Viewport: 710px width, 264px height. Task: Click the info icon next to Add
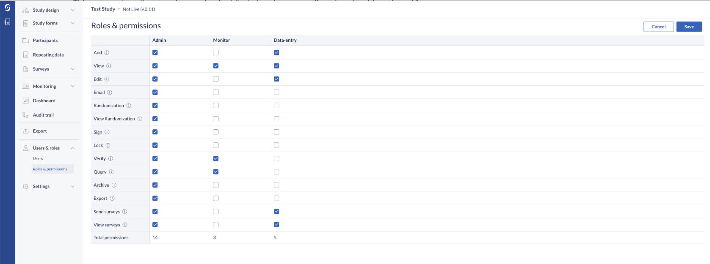point(107,53)
